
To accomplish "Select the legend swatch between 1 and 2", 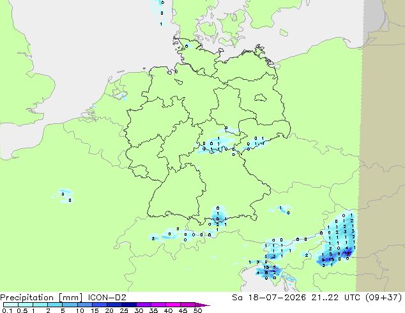I will pos(40,305).
